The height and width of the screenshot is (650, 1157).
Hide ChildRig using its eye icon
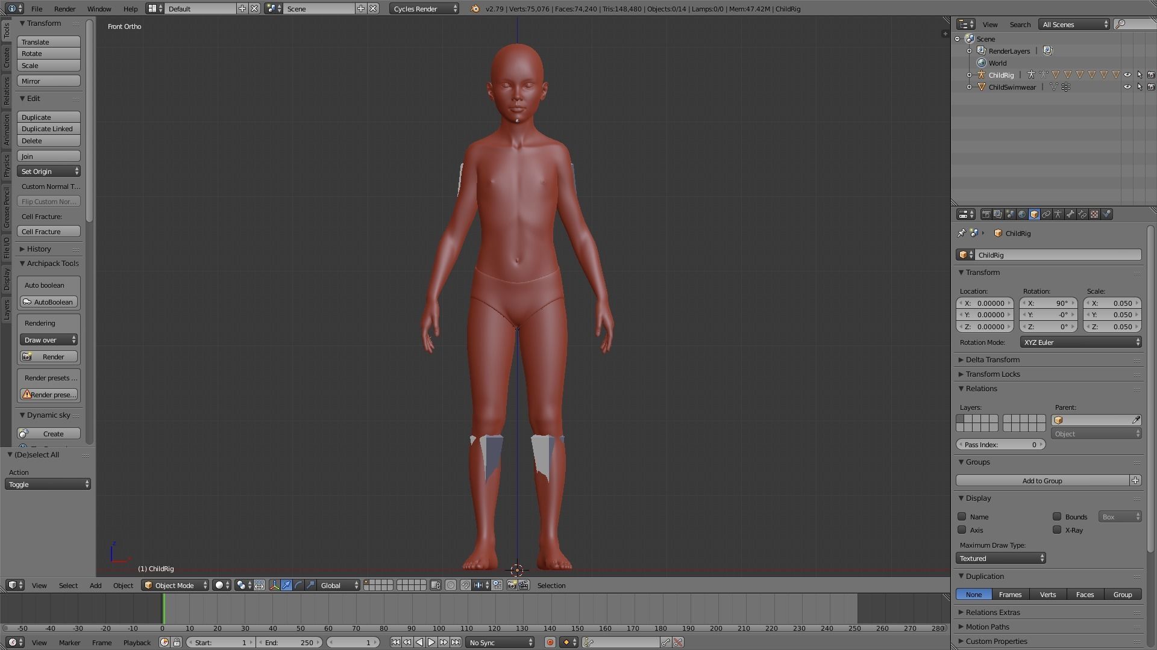pos(1127,75)
